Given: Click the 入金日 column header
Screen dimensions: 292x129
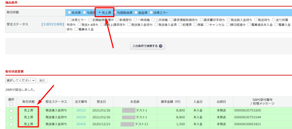Looking at the screenshot, I should click(x=198, y=102).
